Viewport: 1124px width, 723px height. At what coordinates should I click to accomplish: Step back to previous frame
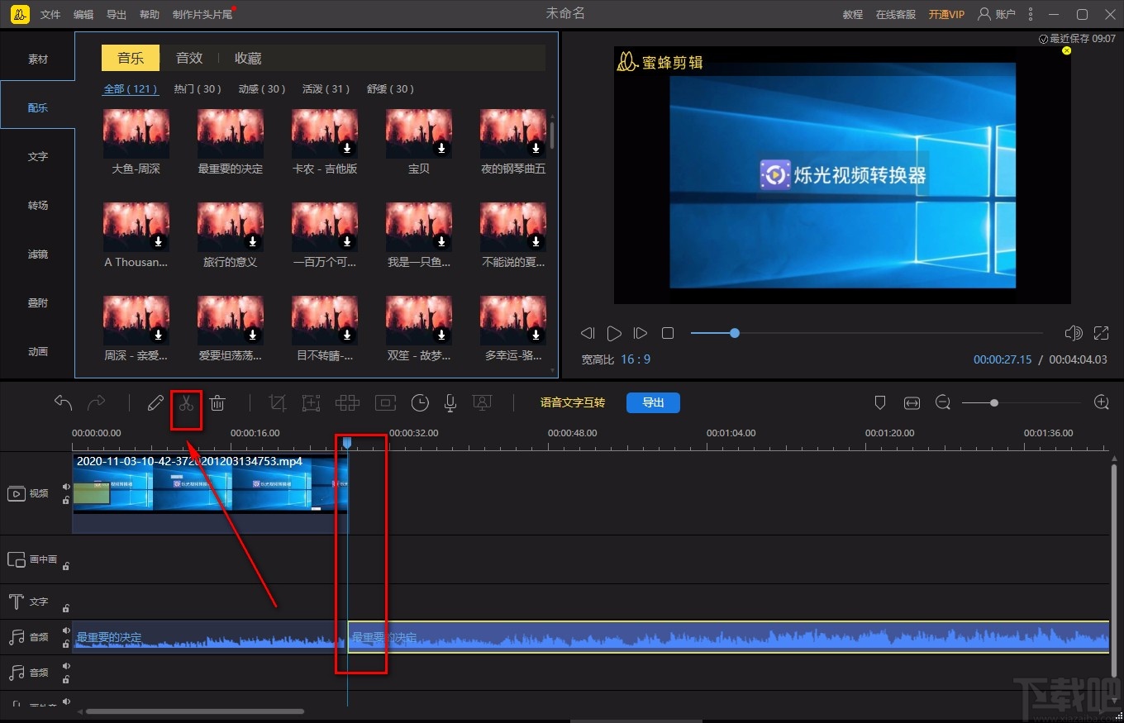[588, 333]
